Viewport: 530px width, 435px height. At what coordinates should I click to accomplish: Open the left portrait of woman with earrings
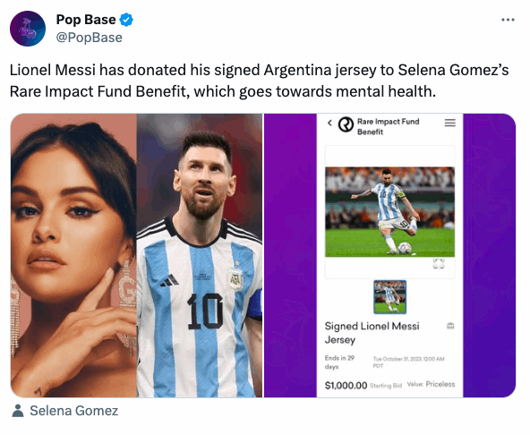tap(73, 255)
